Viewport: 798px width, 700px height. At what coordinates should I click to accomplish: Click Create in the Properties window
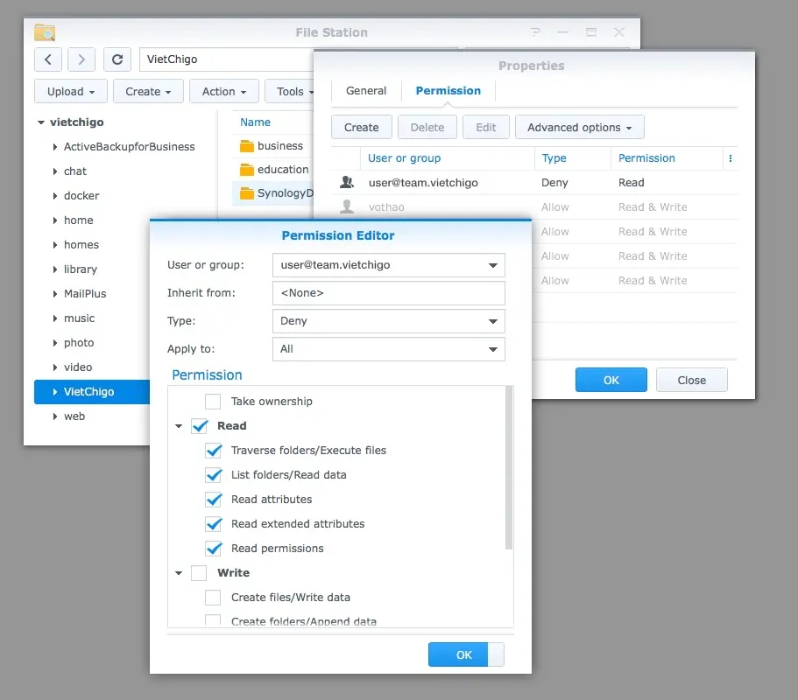(x=362, y=127)
